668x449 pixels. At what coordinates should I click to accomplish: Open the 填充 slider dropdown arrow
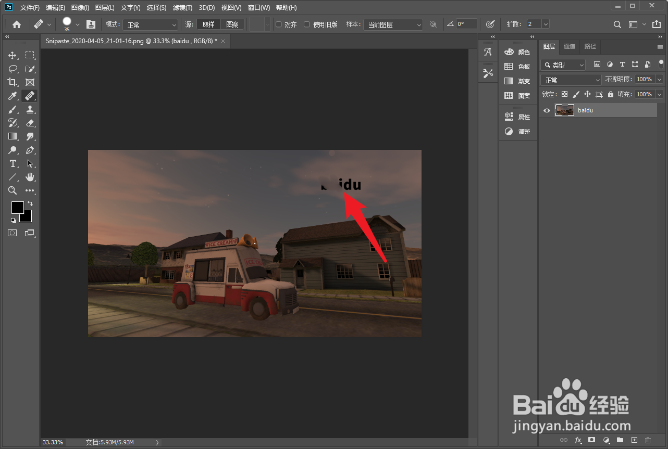(659, 94)
